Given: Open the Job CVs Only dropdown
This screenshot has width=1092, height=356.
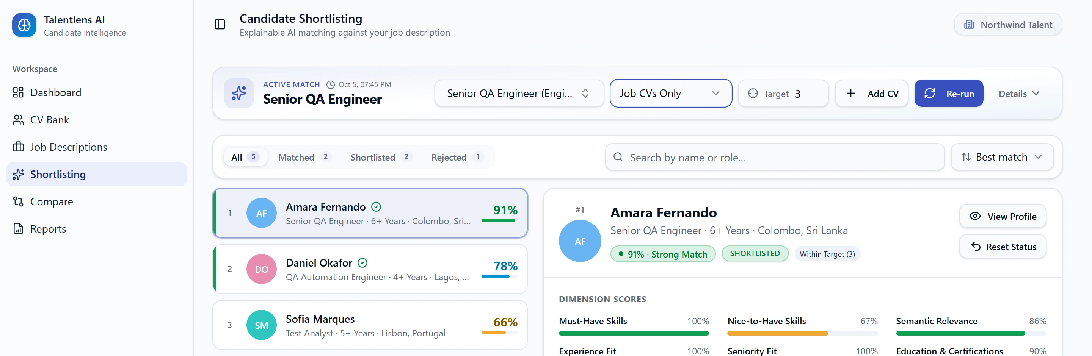Looking at the screenshot, I should (x=671, y=93).
